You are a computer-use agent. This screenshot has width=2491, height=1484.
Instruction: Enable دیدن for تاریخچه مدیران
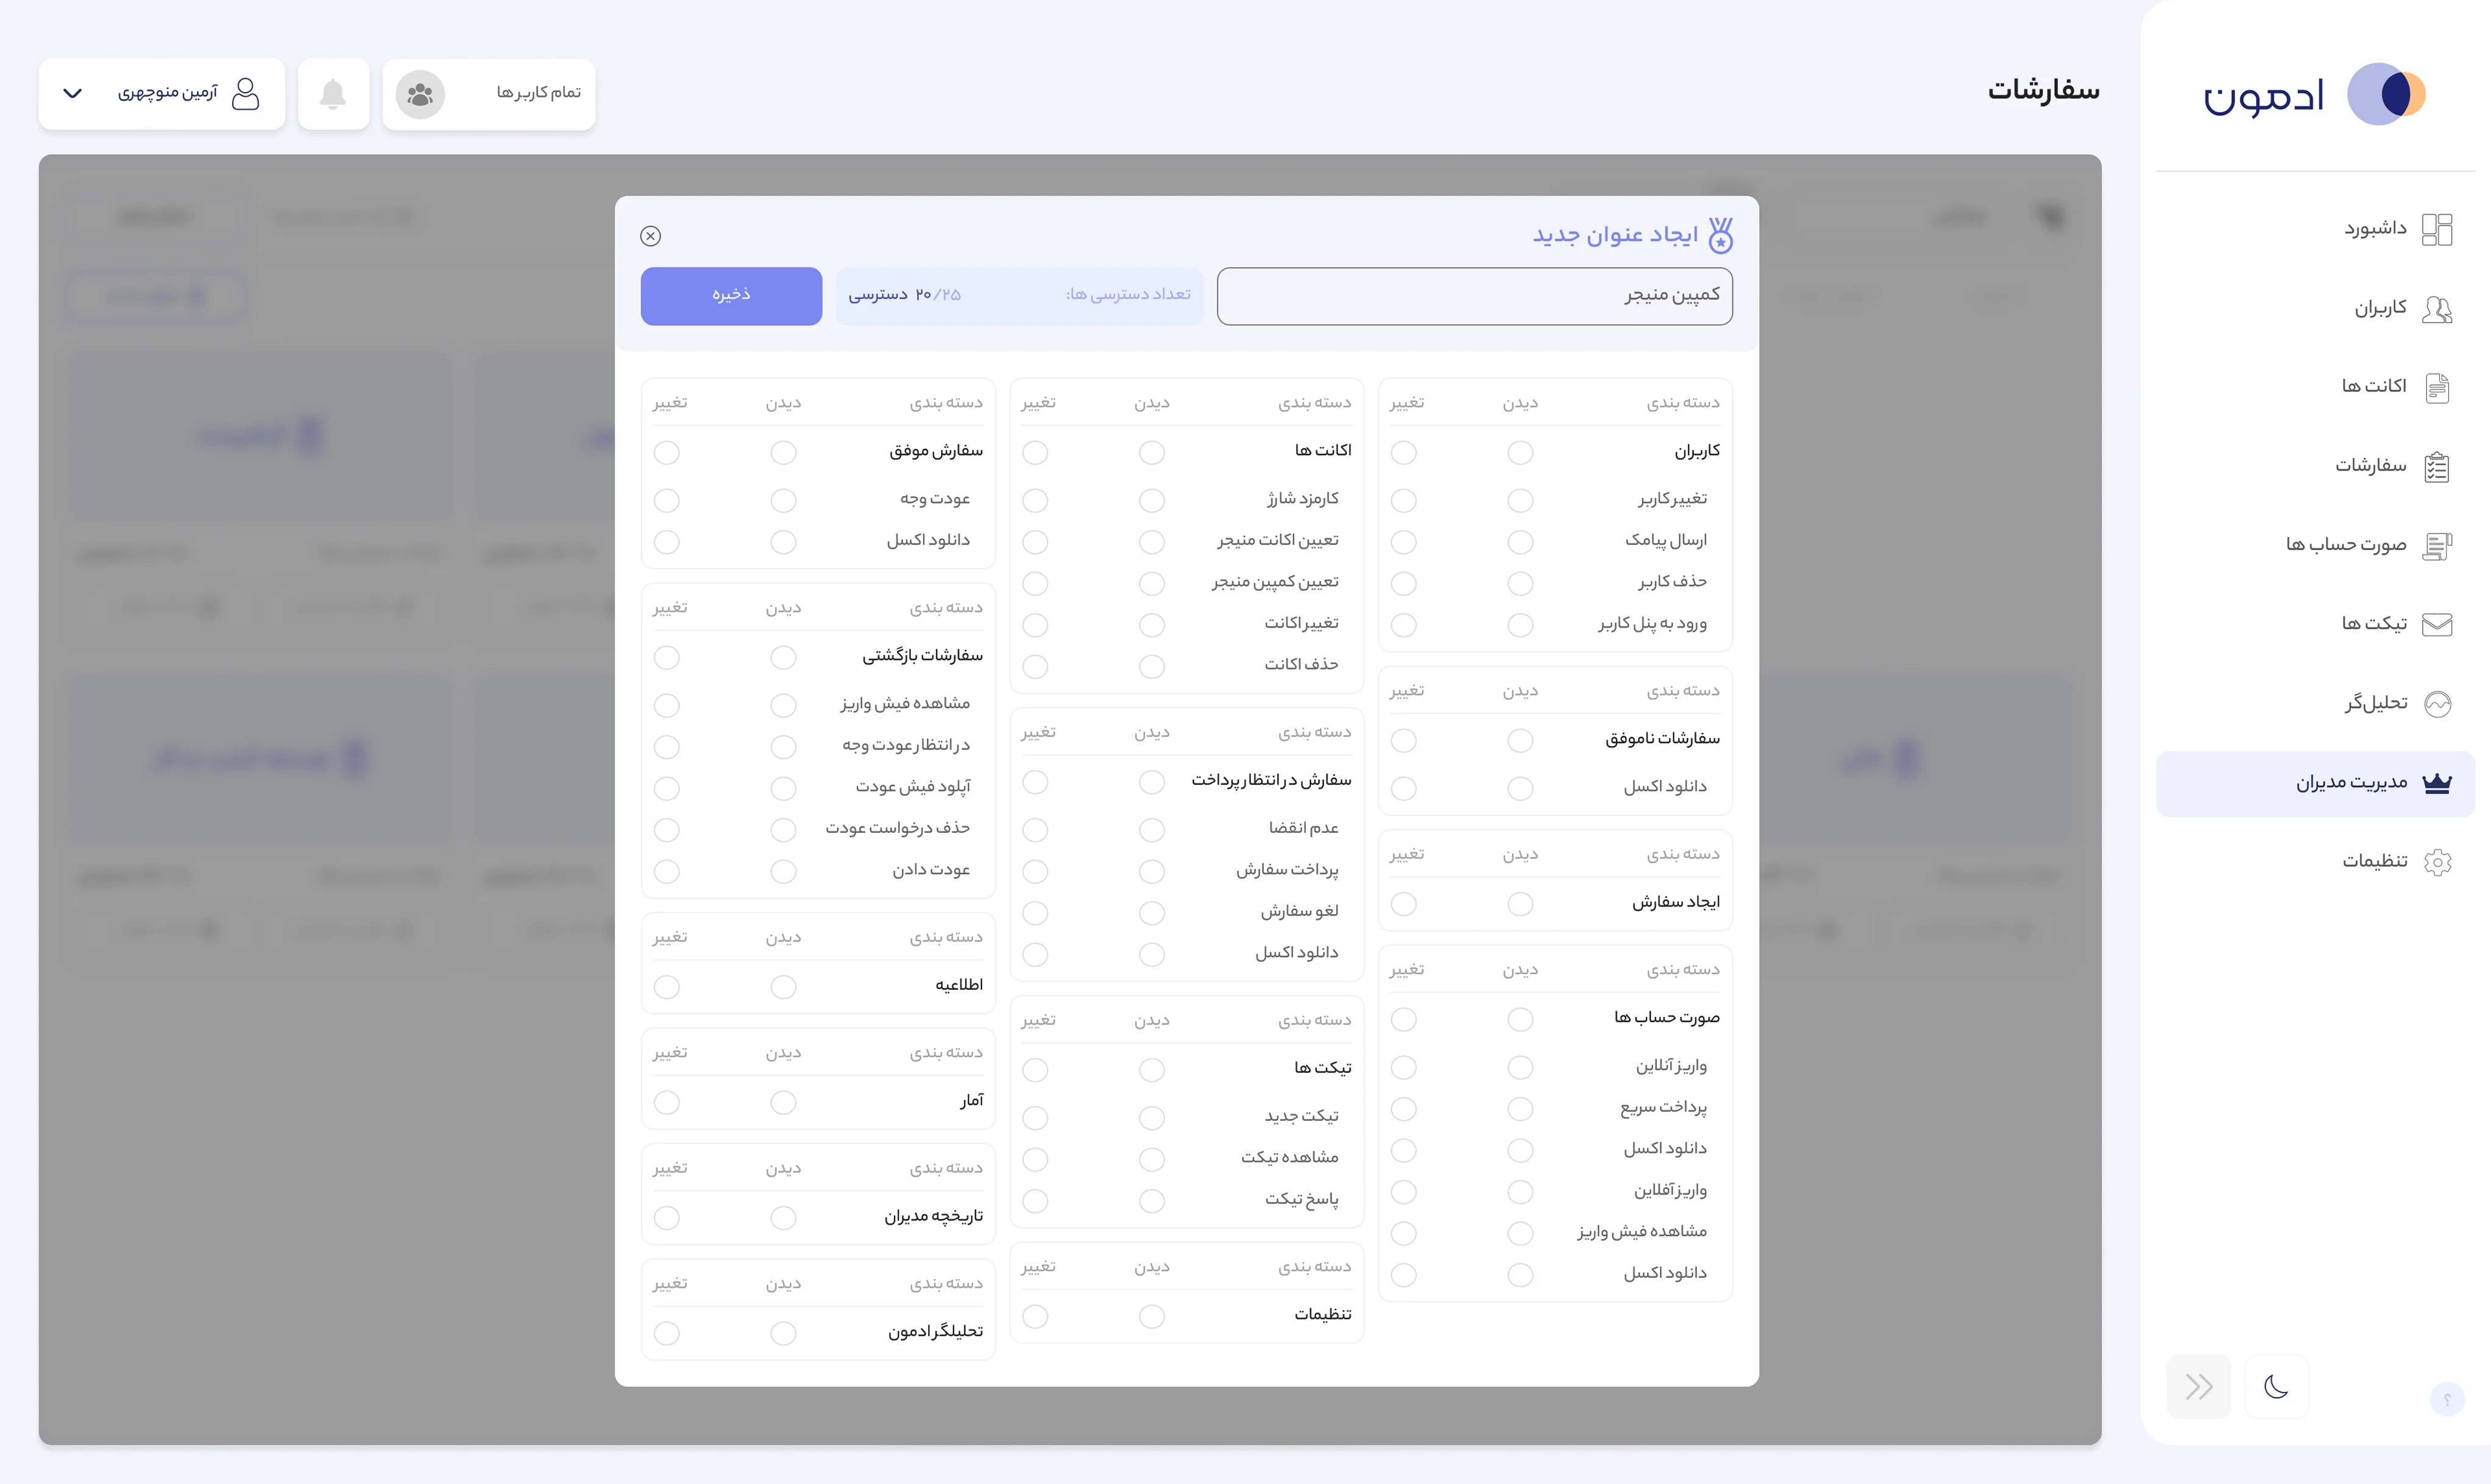click(x=783, y=1218)
